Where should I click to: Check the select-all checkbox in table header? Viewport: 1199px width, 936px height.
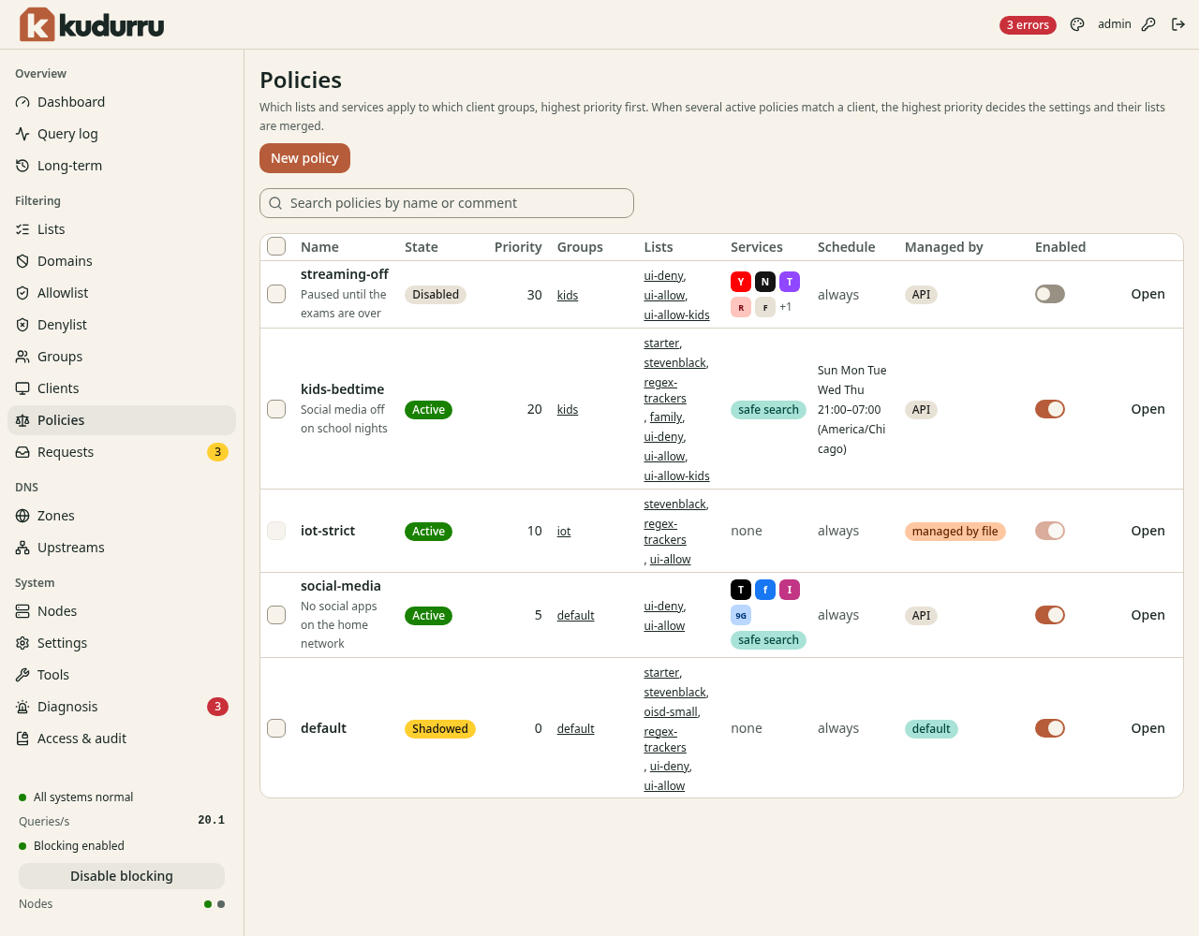tap(276, 246)
